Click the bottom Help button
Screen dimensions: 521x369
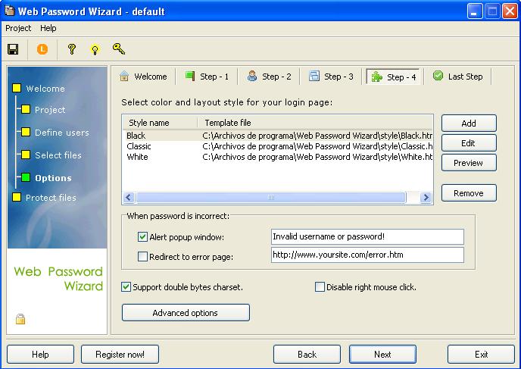click(x=40, y=355)
